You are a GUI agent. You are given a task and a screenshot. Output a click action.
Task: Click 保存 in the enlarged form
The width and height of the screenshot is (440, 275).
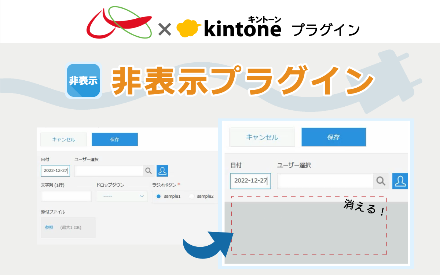click(334, 137)
